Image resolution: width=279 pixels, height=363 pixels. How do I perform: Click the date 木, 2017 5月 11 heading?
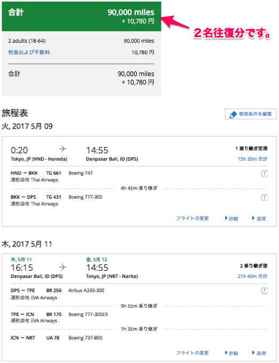click(27, 244)
